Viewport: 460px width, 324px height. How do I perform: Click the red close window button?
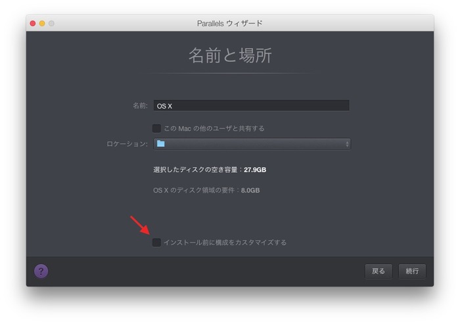pos(33,23)
